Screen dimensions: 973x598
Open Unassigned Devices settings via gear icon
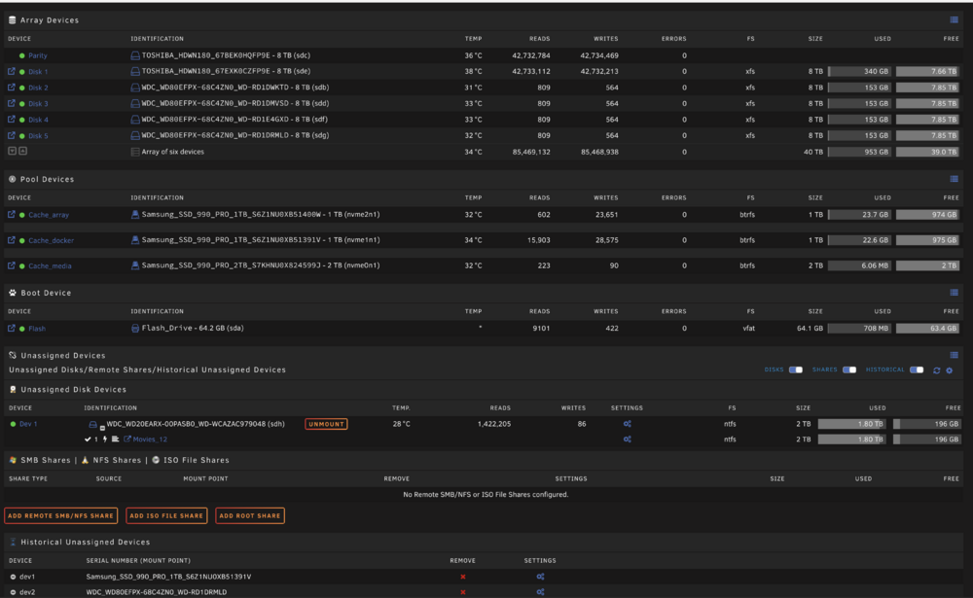coord(950,370)
